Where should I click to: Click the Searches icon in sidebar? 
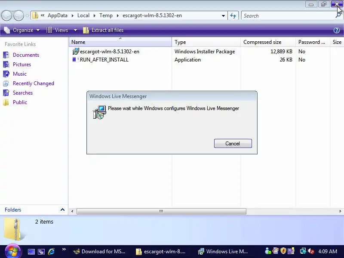coord(6,93)
